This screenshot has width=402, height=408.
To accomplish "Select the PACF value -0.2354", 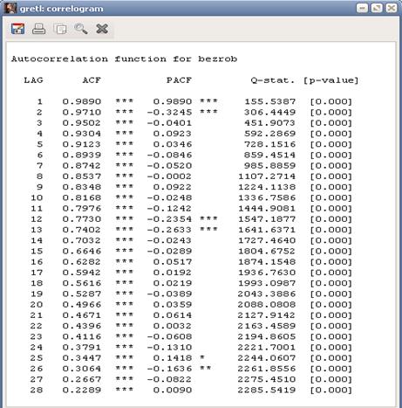I will (x=169, y=219).
